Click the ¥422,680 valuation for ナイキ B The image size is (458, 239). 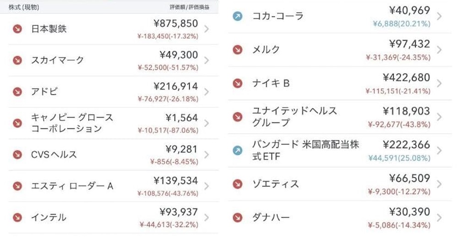[406, 78]
